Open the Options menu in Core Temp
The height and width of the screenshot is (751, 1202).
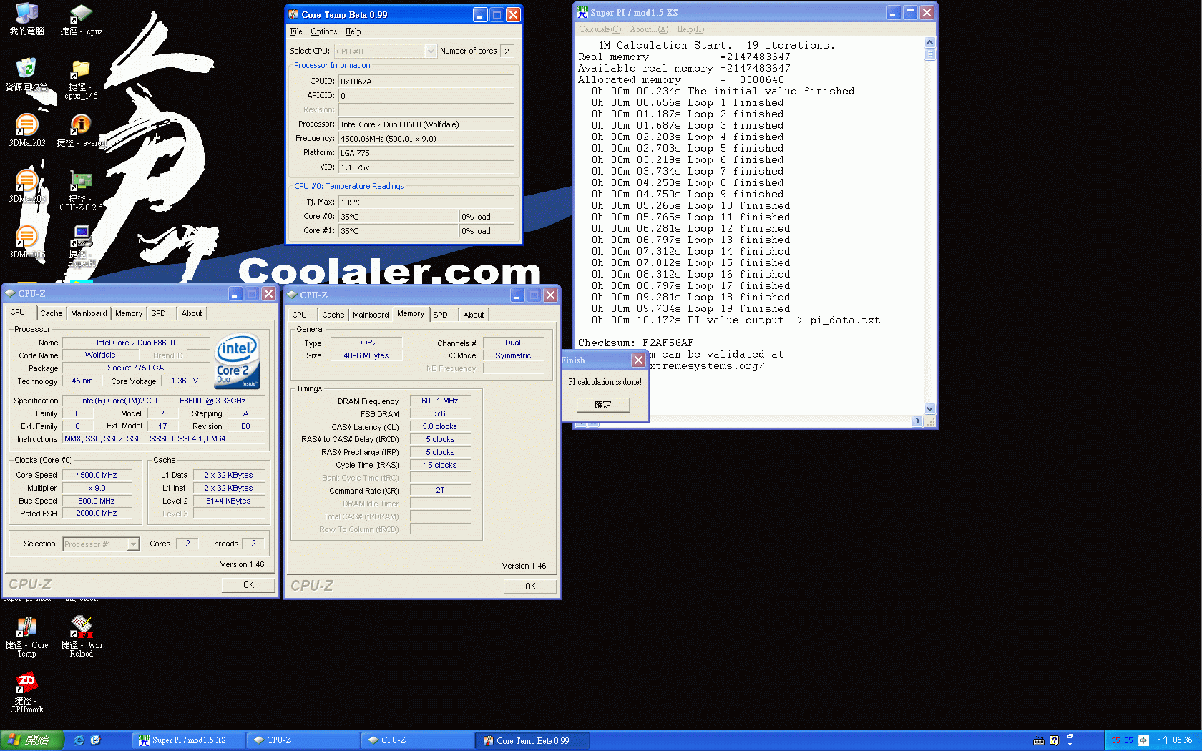pos(323,31)
